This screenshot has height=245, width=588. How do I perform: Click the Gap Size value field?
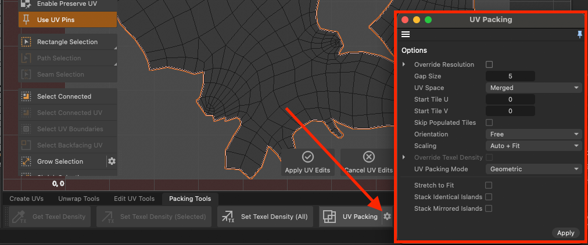(510, 76)
